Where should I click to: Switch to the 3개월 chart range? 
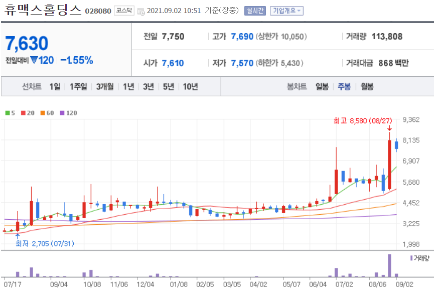click(x=105, y=87)
